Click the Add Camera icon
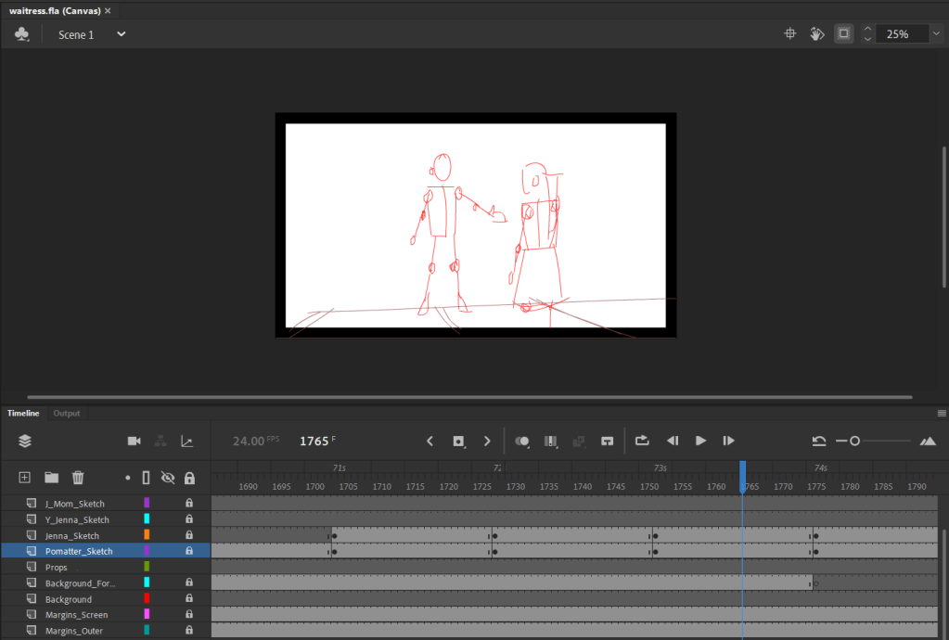Screen dimensions: 949x640 (x=135, y=441)
